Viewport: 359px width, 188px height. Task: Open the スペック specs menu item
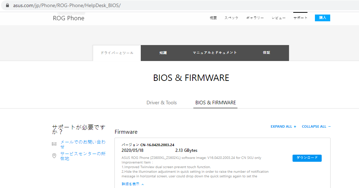(x=231, y=18)
